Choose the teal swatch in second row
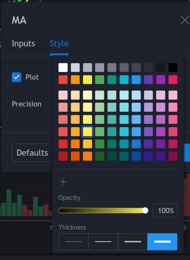This screenshot has height=260, width=190. pos(112,80)
